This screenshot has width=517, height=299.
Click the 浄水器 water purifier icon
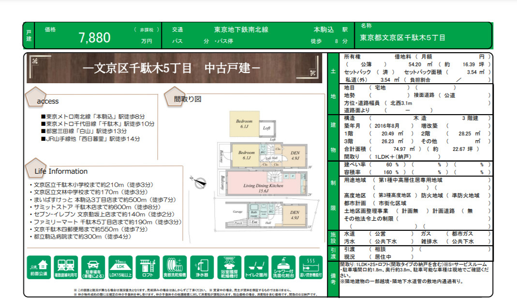[x=202, y=268]
